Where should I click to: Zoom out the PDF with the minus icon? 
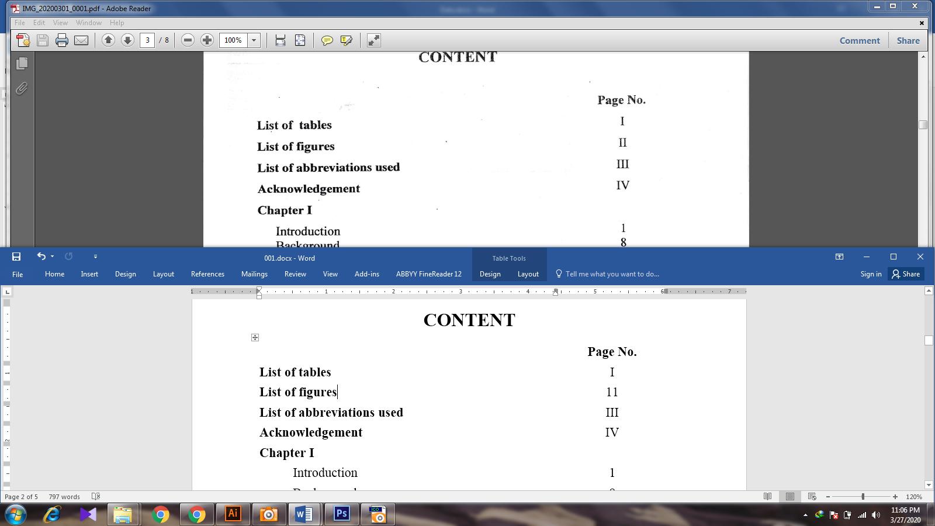[188, 40]
